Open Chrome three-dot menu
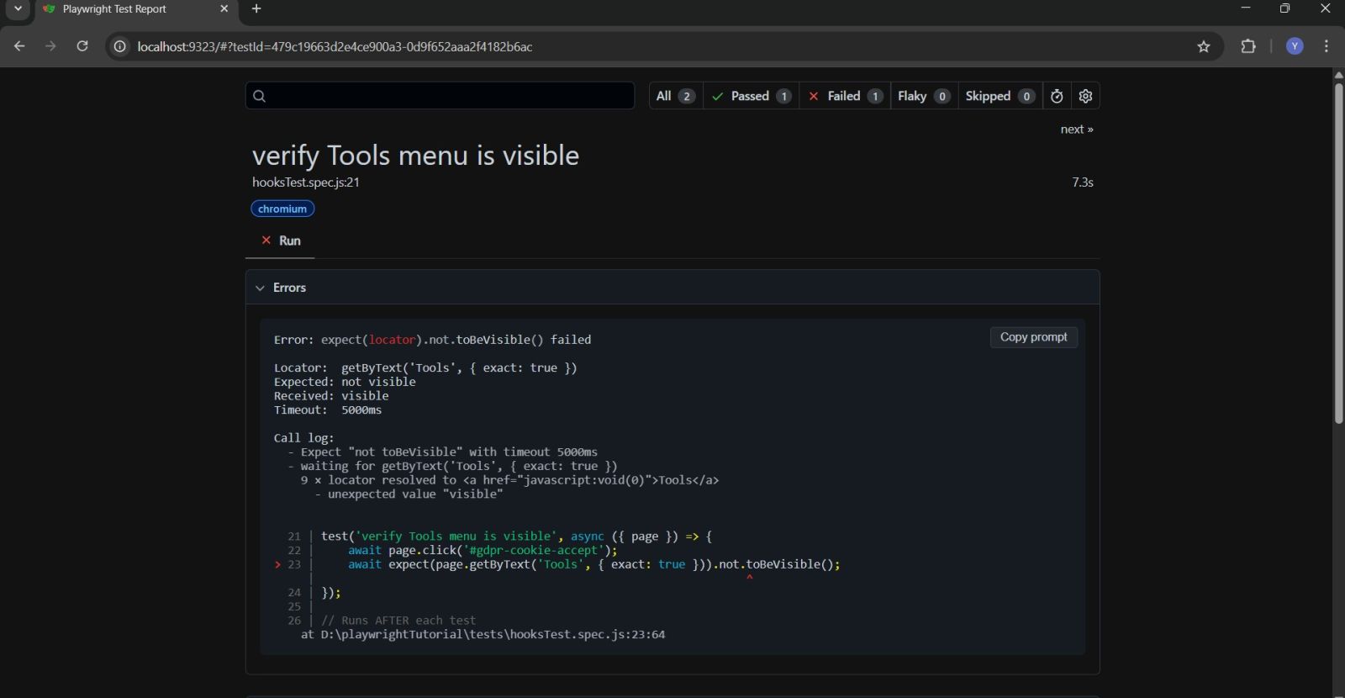 [x=1327, y=46]
